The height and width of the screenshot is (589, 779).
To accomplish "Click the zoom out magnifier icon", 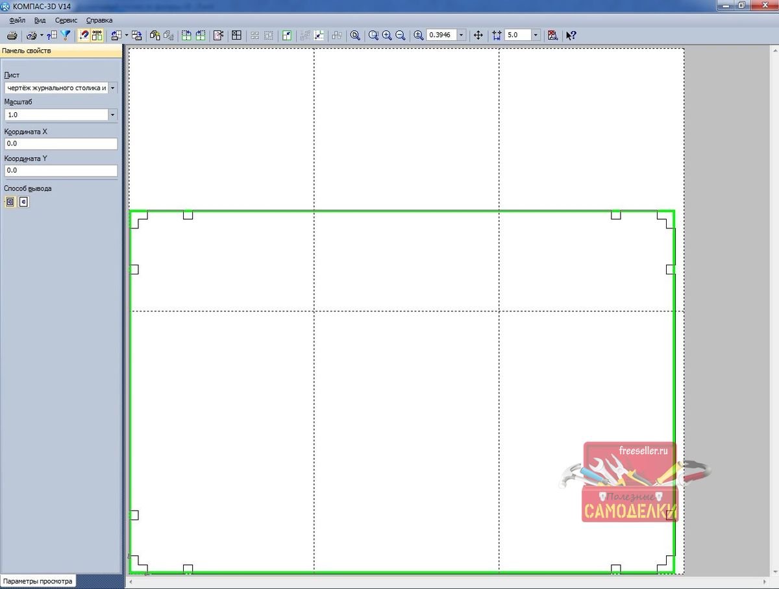I will pyautogui.click(x=401, y=36).
